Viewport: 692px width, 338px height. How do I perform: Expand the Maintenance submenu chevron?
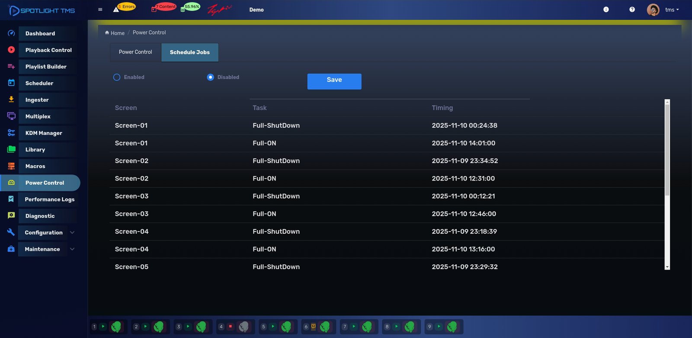point(72,249)
